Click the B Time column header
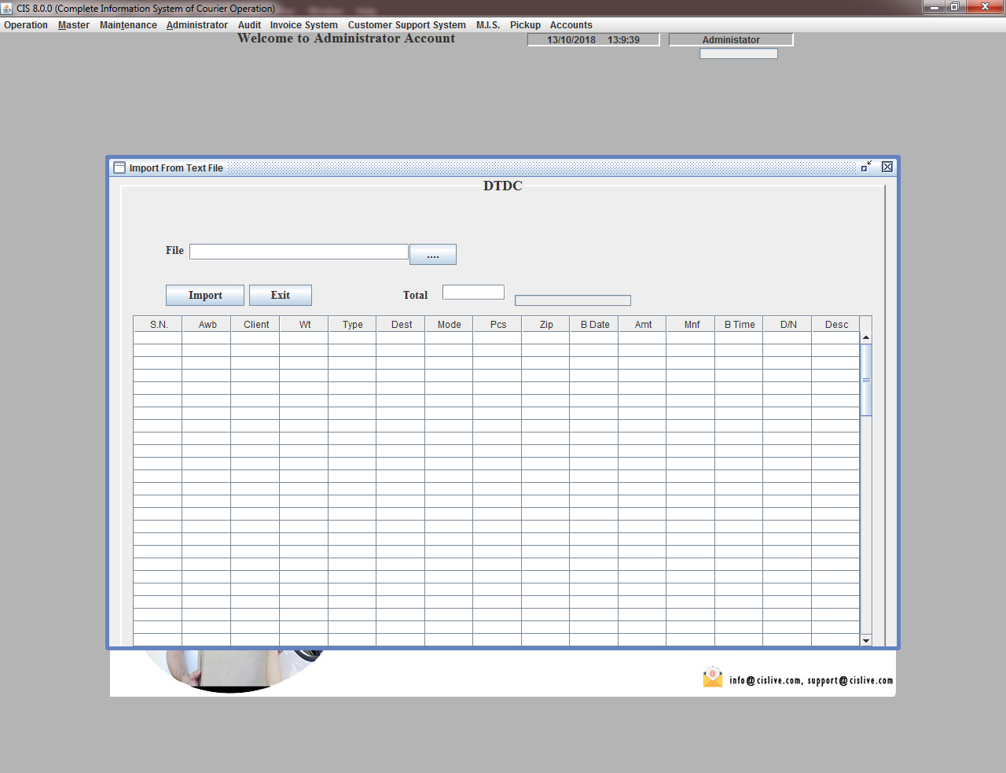The height and width of the screenshot is (773, 1006). pos(740,324)
